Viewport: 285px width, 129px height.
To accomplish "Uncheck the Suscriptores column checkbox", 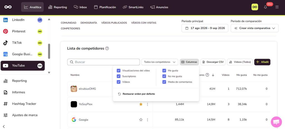I will (x=119, y=76).
